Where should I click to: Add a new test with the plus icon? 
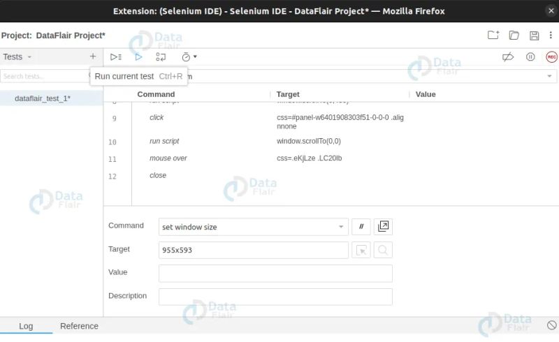[93, 57]
